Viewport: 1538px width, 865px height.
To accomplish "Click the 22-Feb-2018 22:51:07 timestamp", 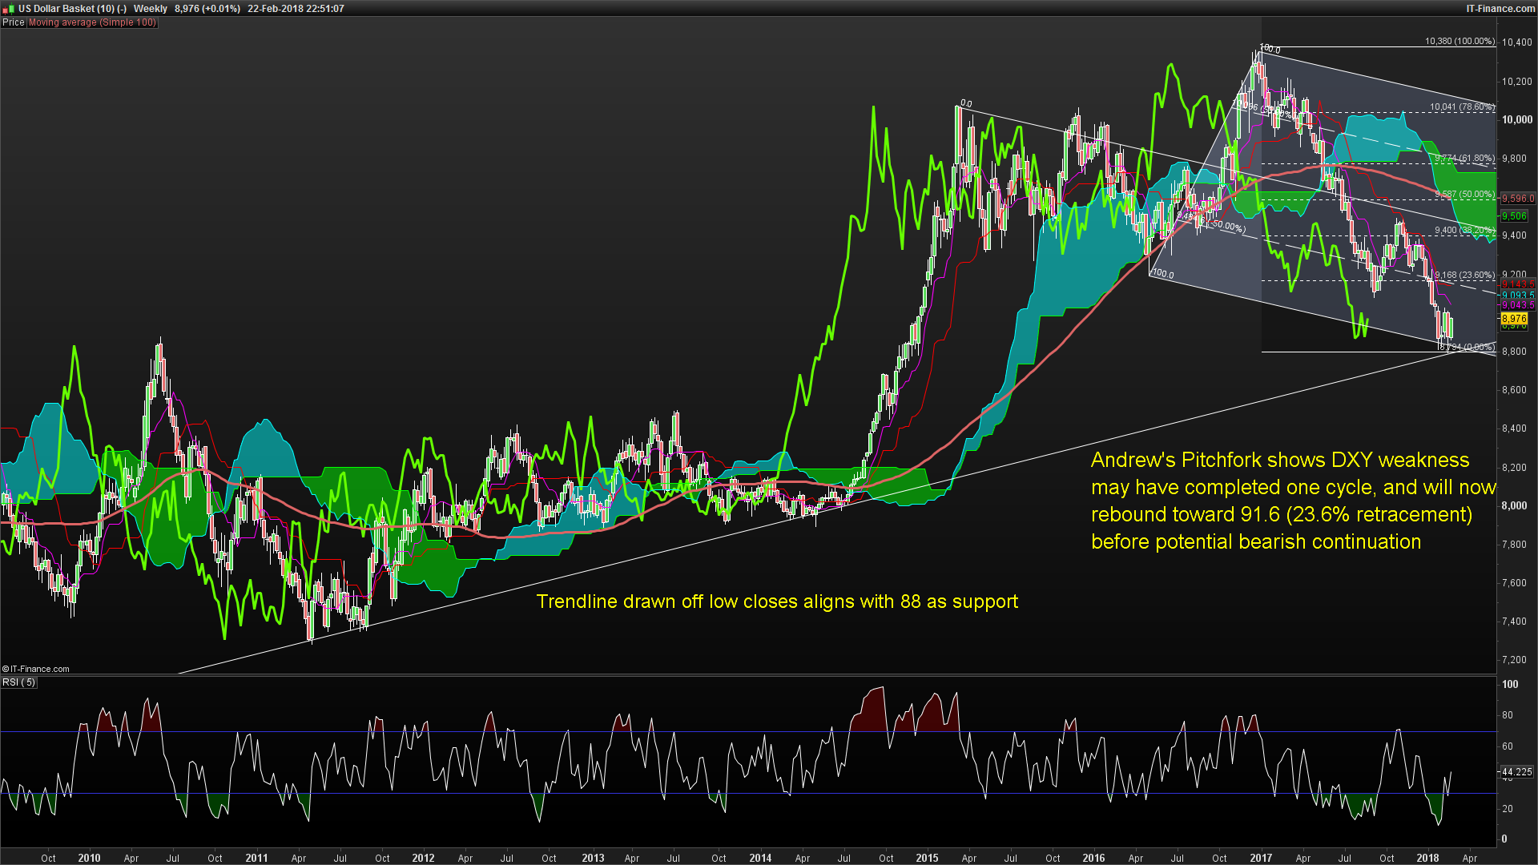I will pos(296,9).
